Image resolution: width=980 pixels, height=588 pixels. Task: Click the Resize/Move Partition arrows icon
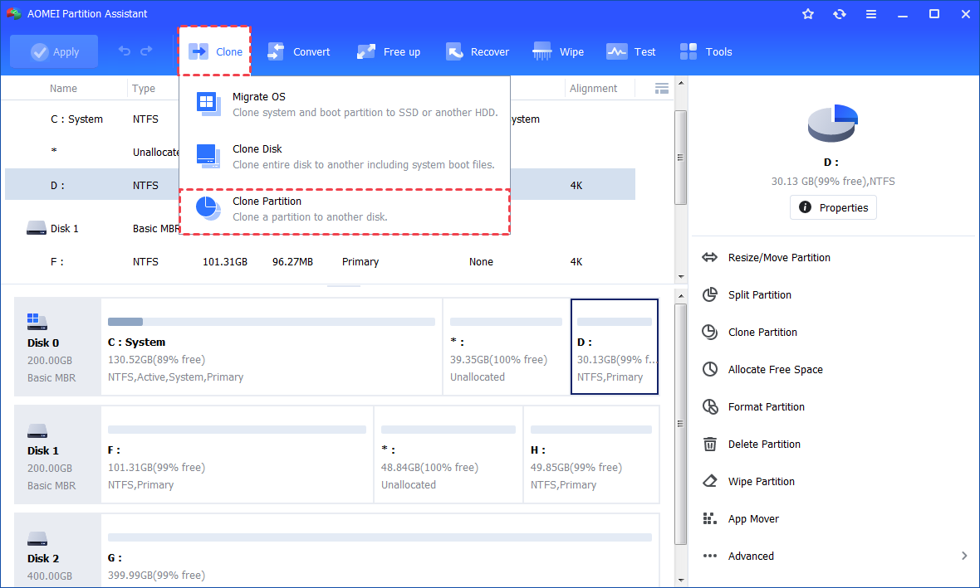pos(709,257)
